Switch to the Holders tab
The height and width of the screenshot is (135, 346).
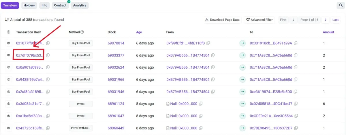tap(29, 5)
